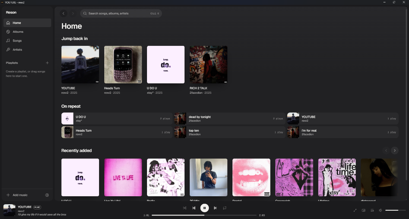Image resolution: width=409 pixels, height=219 pixels.
Task: Open the YOUTUBE album in Jump back in
Action: click(80, 65)
